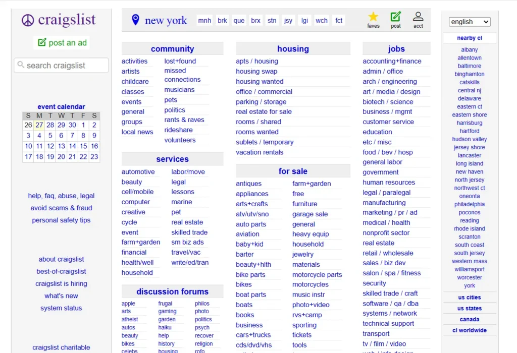Open the event calendar heading link
517x353 pixels.
(x=61, y=107)
